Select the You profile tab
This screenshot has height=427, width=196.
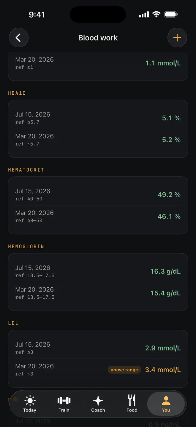point(166,404)
